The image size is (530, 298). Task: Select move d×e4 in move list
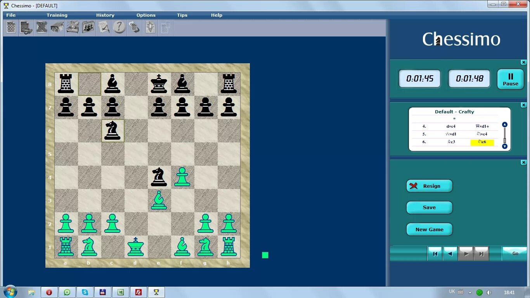coord(451,126)
